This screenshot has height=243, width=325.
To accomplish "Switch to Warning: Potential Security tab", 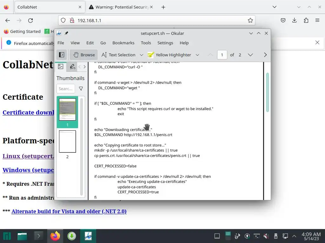I will click(121, 7).
